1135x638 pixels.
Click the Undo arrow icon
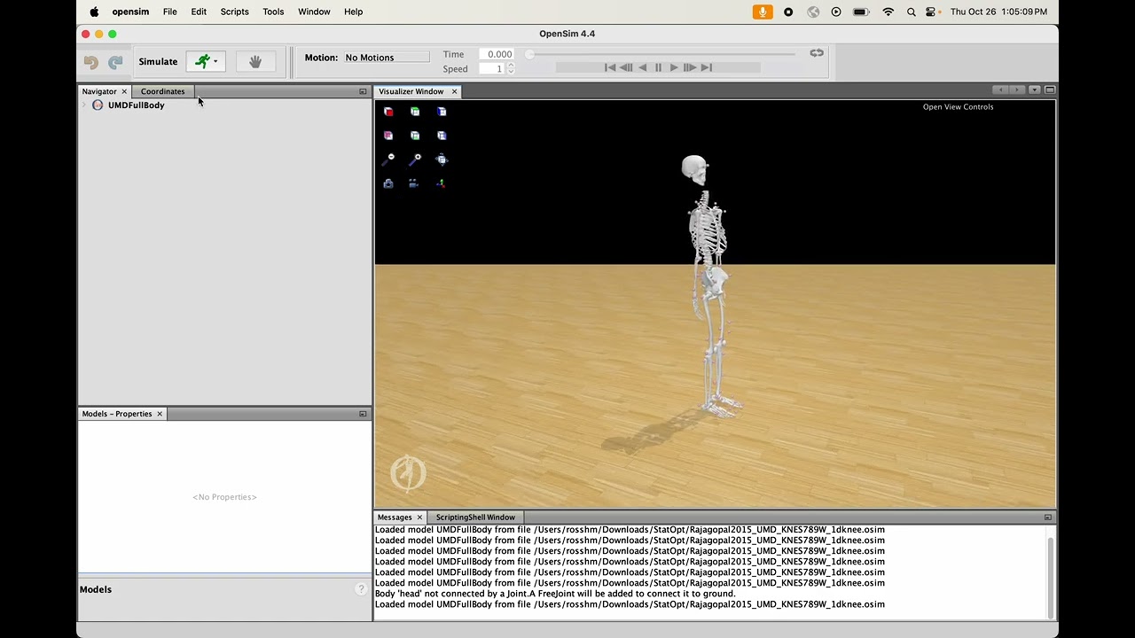[x=90, y=62]
